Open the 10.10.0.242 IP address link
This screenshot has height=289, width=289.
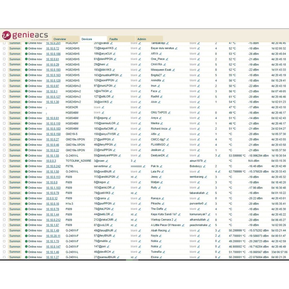coord(53,166)
